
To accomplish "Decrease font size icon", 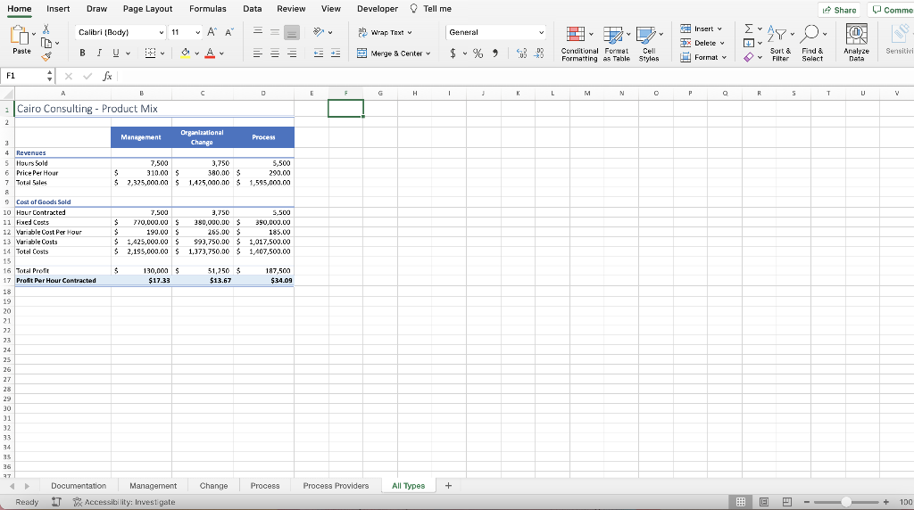I will [229, 32].
